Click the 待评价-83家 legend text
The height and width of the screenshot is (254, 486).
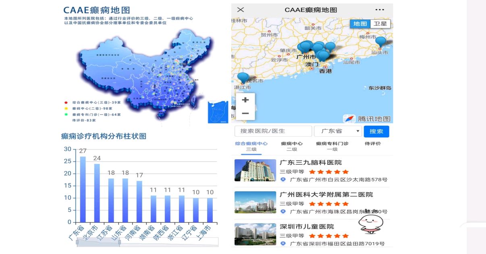pyautogui.click(x=84, y=120)
